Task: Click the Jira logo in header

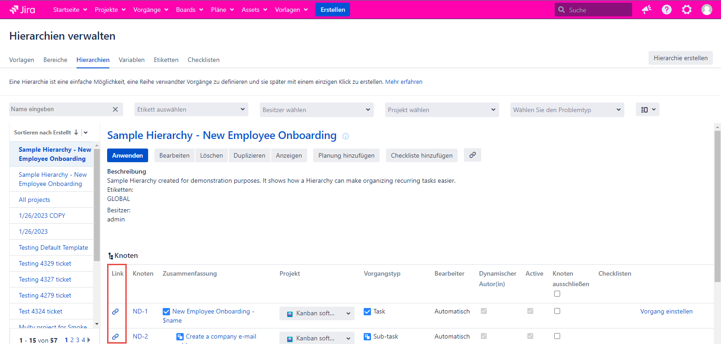Action: pyautogui.click(x=22, y=10)
